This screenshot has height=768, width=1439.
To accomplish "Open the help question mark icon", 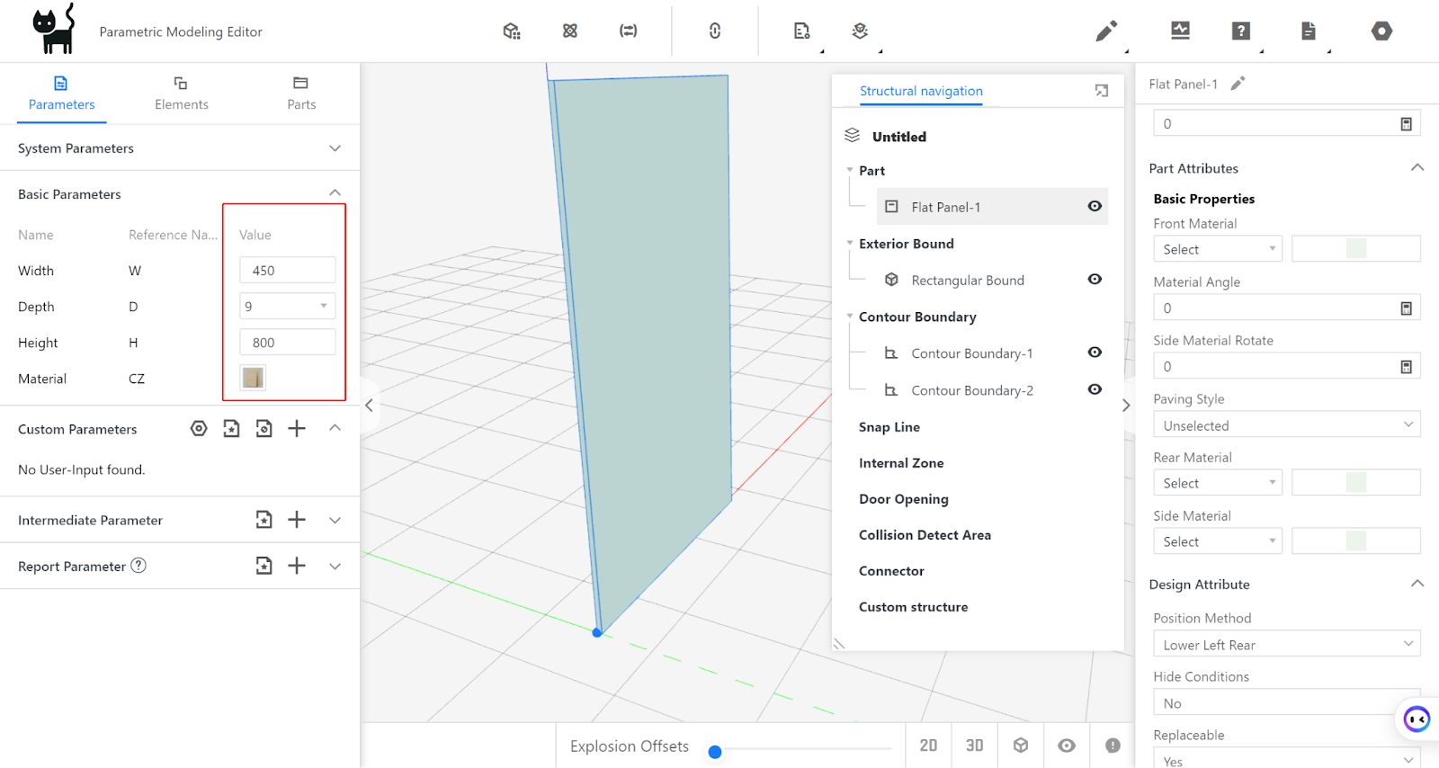I will (1241, 31).
